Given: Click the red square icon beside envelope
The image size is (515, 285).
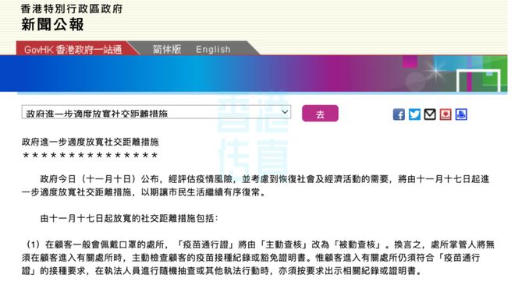Looking at the screenshot, I should [x=446, y=114].
